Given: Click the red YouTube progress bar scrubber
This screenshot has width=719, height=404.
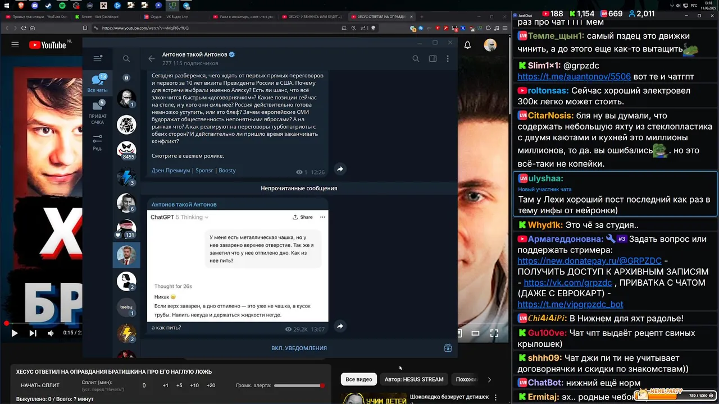Looking at the screenshot, I should (x=6, y=323).
